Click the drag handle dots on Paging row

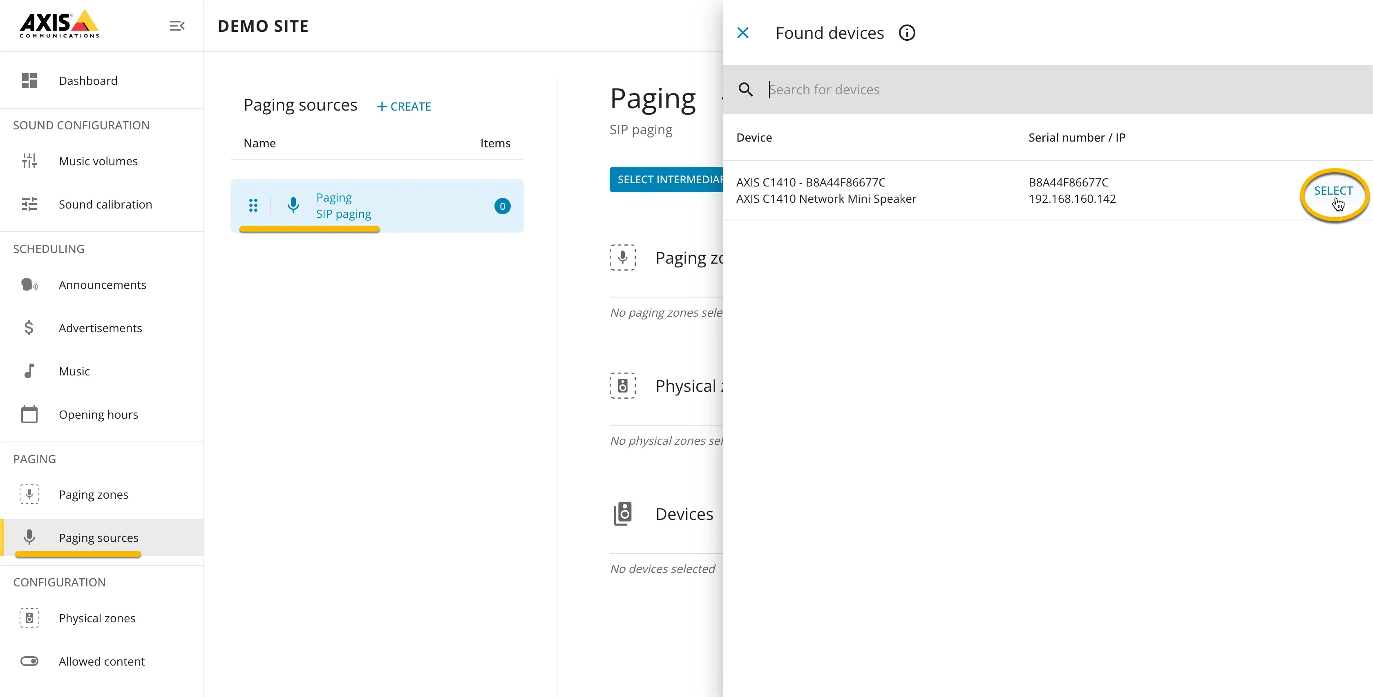(x=253, y=205)
